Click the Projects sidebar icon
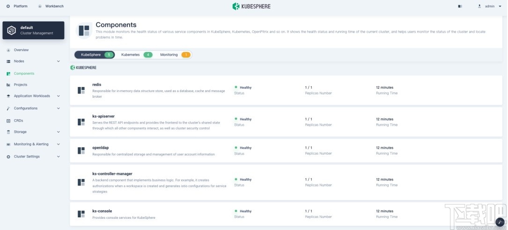This screenshot has width=508, height=230. 8,85
